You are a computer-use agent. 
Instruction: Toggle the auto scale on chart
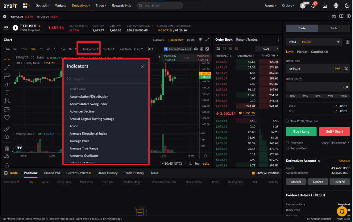tap(206, 163)
